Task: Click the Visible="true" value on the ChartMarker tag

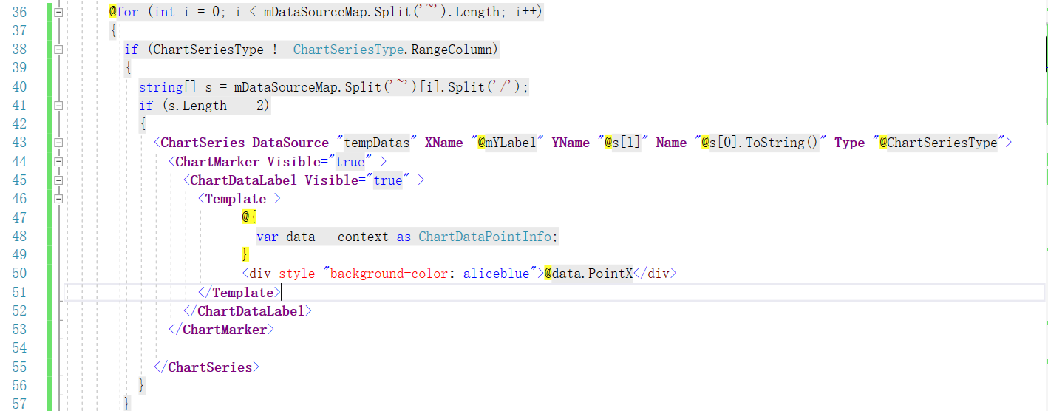Action: 350,162
